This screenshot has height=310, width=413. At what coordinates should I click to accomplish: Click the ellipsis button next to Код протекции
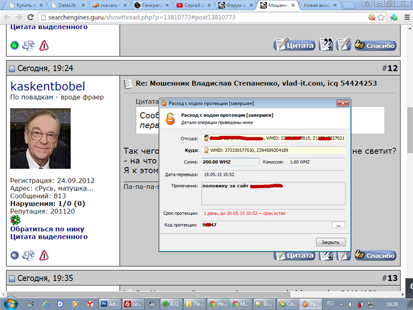(x=339, y=225)
